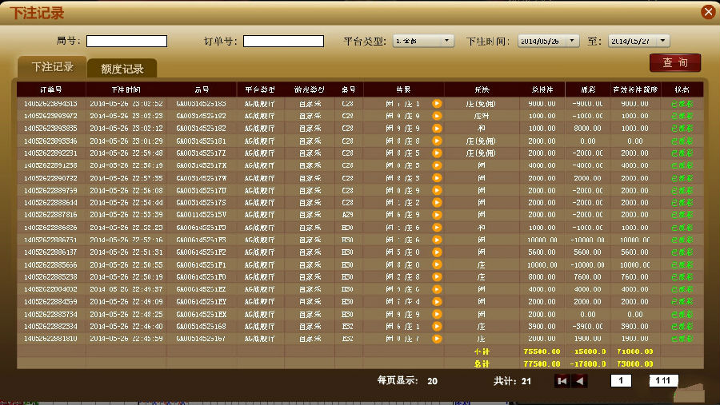This screenshot has width=720, height=405.
Task: Switch to the 额度记录 tab
Action: pyautogui.click(x=122, y=69)
